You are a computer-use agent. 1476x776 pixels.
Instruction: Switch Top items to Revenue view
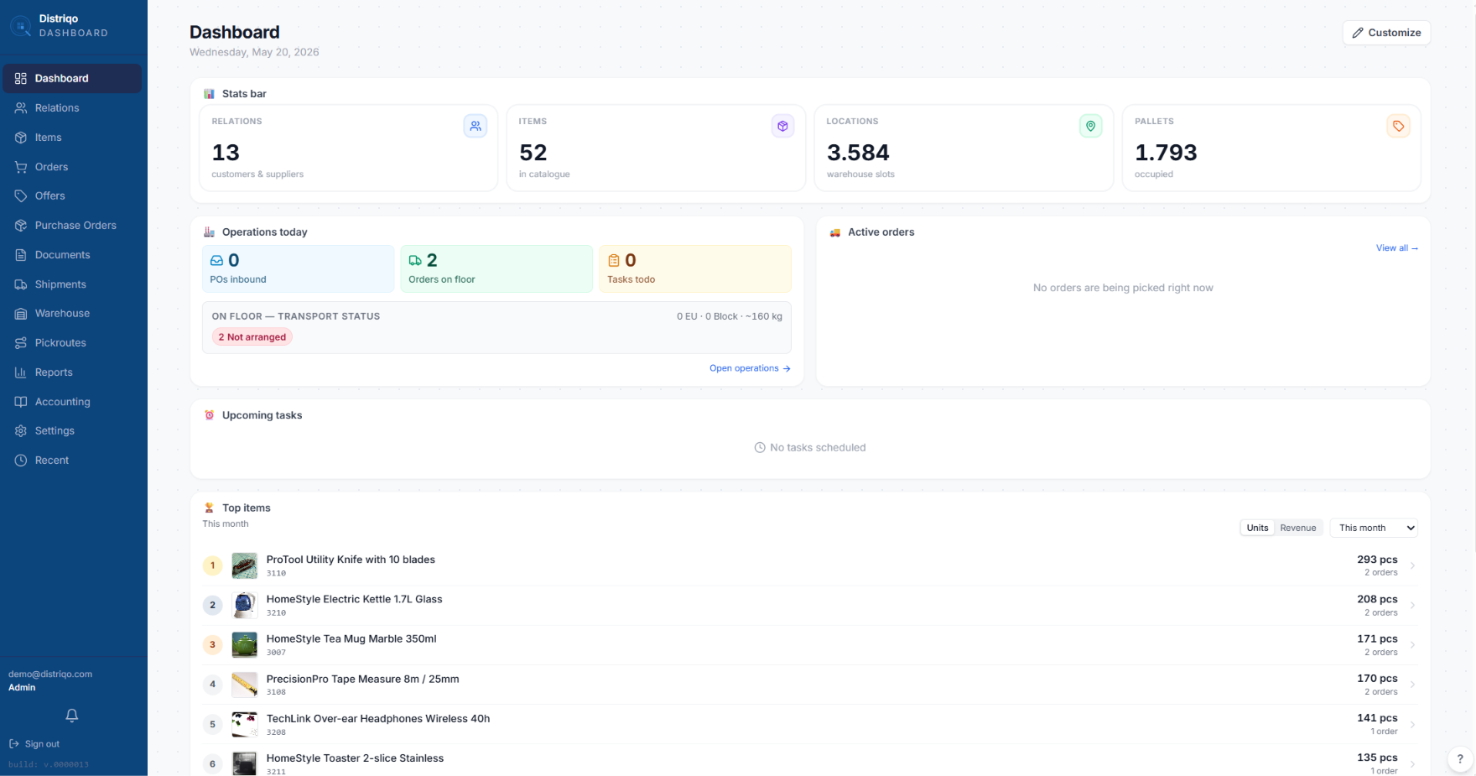[1298, 528]
